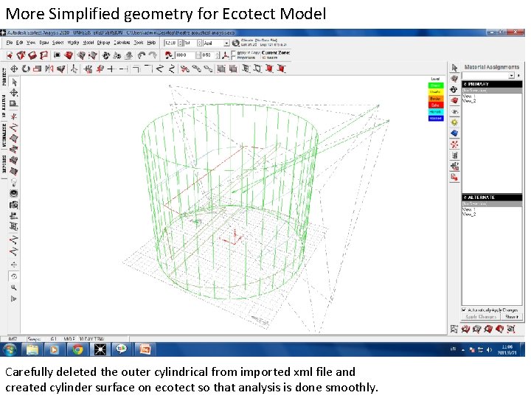The width and height of the screenshot is (531, 398).
Task: Click the taskbar clock
Action: click(x=507, y=349)
